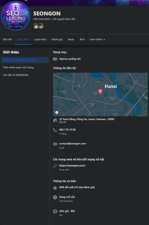Click the dollar price range icon

click(x=55, y=211)
